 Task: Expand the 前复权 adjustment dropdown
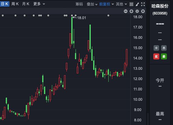107,4
